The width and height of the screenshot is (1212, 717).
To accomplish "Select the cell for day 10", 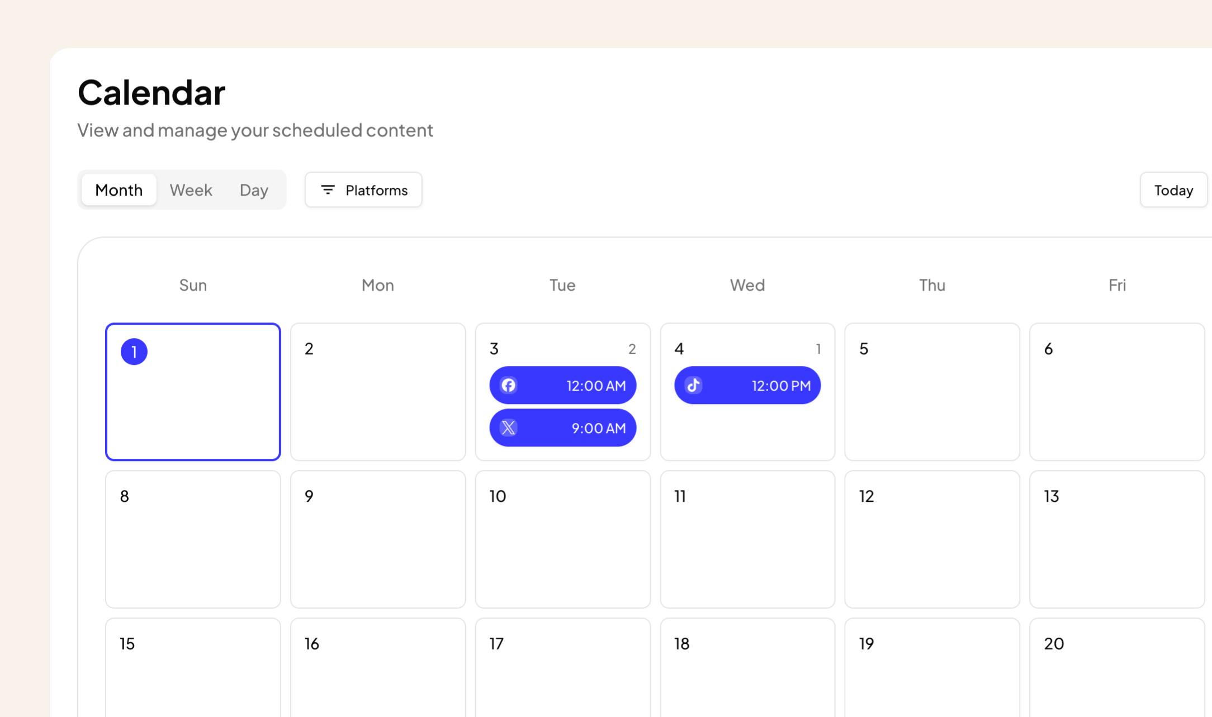I will [562, 539].
